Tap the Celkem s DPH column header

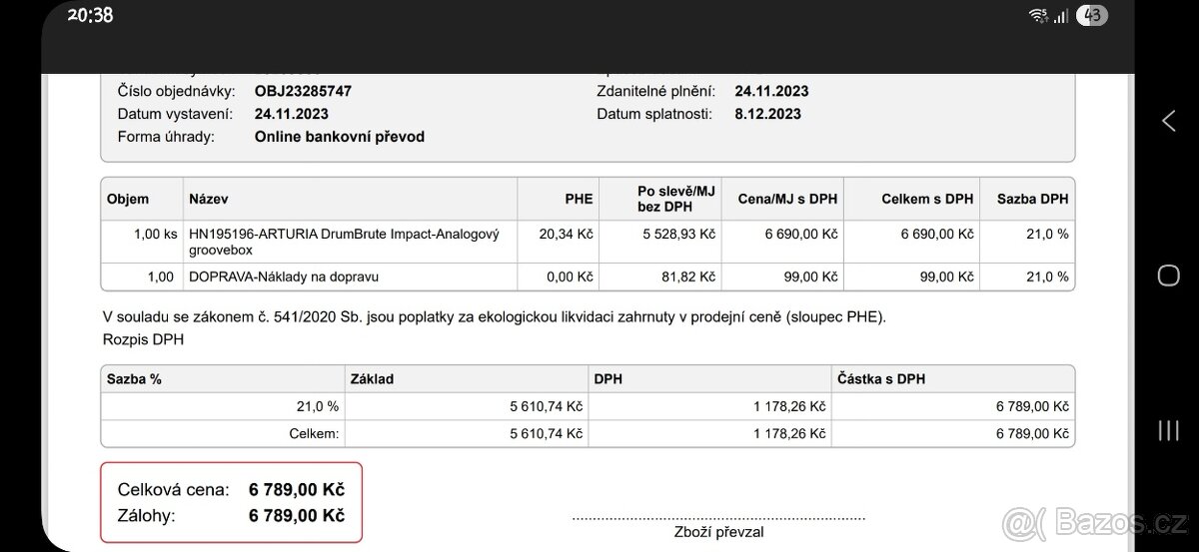(x=927, y=199)
